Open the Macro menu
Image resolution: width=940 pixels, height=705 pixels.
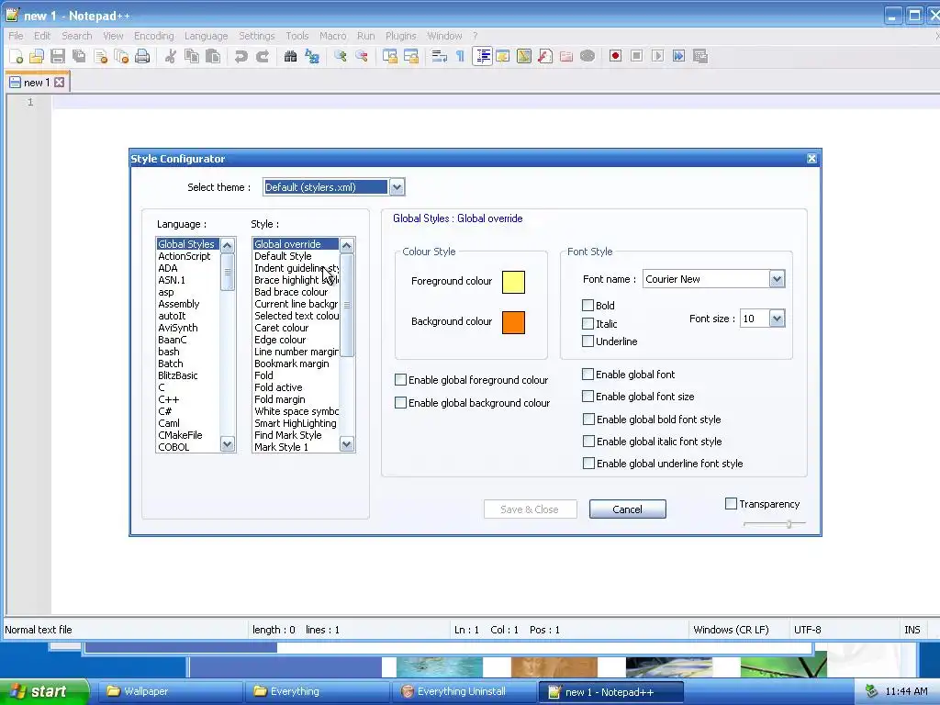(332, 36)
